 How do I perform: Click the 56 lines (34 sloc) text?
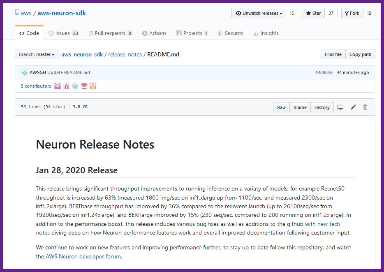(43, 107)
